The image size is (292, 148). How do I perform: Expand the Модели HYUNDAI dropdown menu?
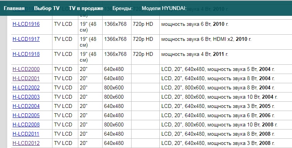tap(164, 8)
